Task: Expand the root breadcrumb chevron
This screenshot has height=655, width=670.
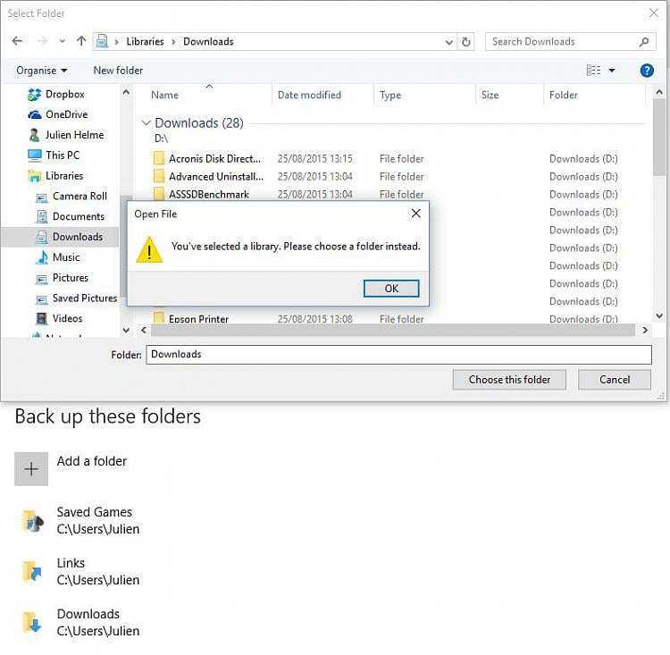Action: tap(116, 42)
